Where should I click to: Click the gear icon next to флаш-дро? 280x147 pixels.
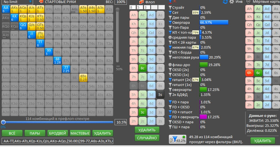170,65
